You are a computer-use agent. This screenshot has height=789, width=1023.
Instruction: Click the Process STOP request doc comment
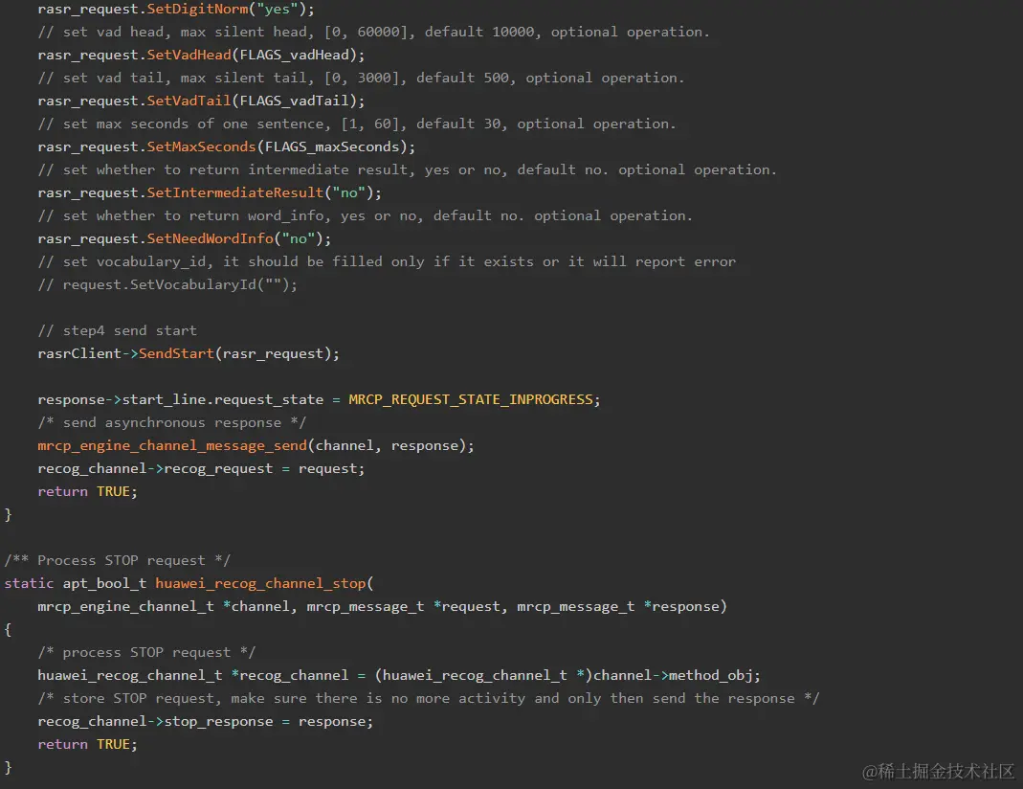click(118, 560)
